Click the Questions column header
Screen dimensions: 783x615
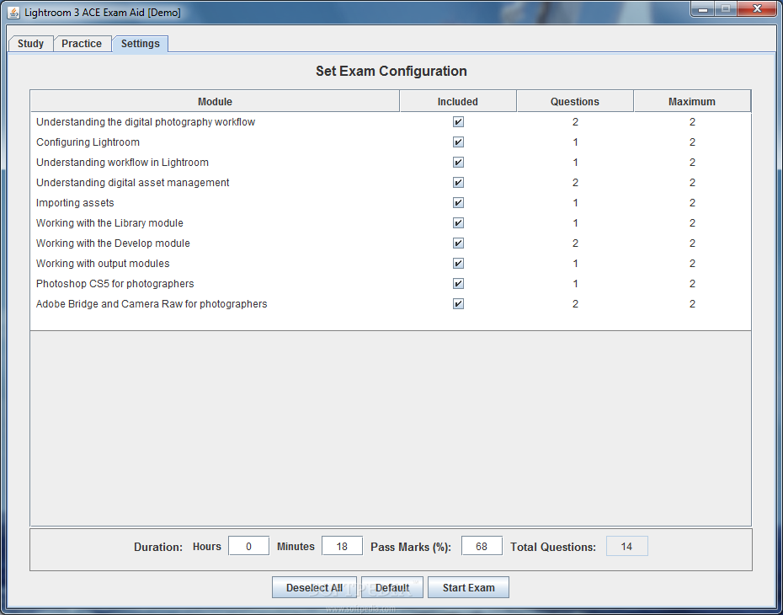pyautogui.click(x=575, y=101)
